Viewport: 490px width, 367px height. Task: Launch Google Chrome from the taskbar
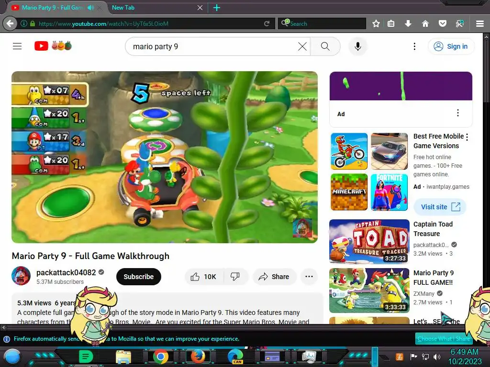click(x=161, y=356)
